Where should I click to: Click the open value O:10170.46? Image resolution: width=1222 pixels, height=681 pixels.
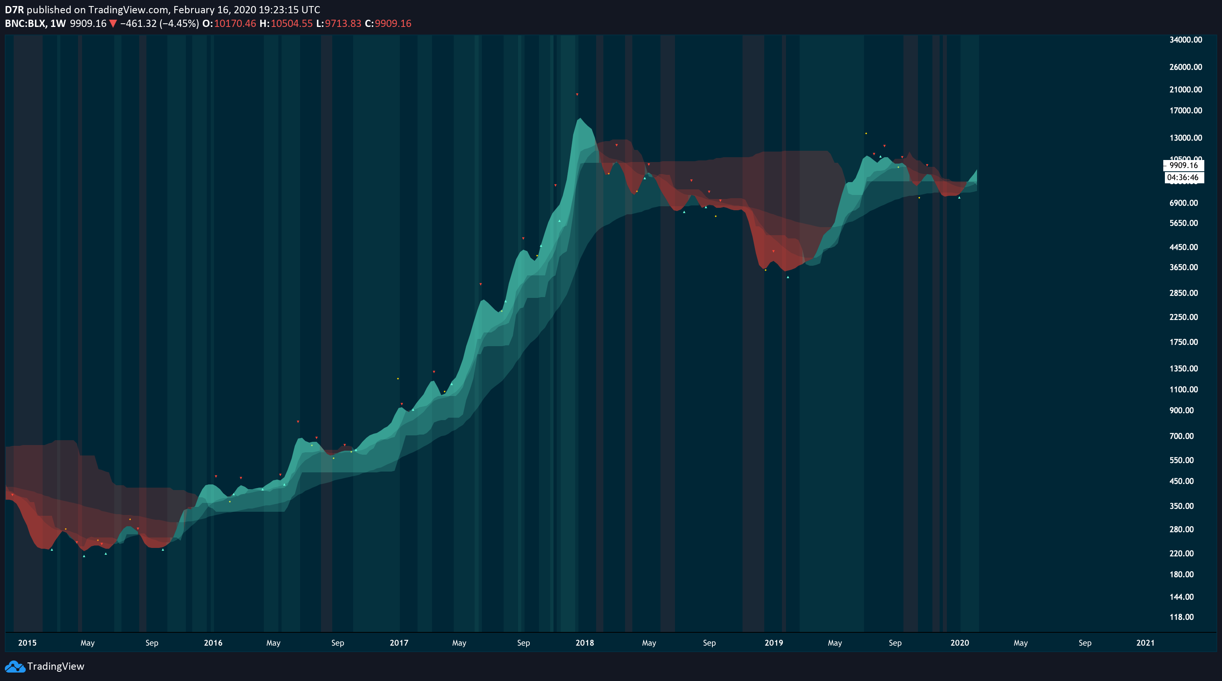pos(229,24)
